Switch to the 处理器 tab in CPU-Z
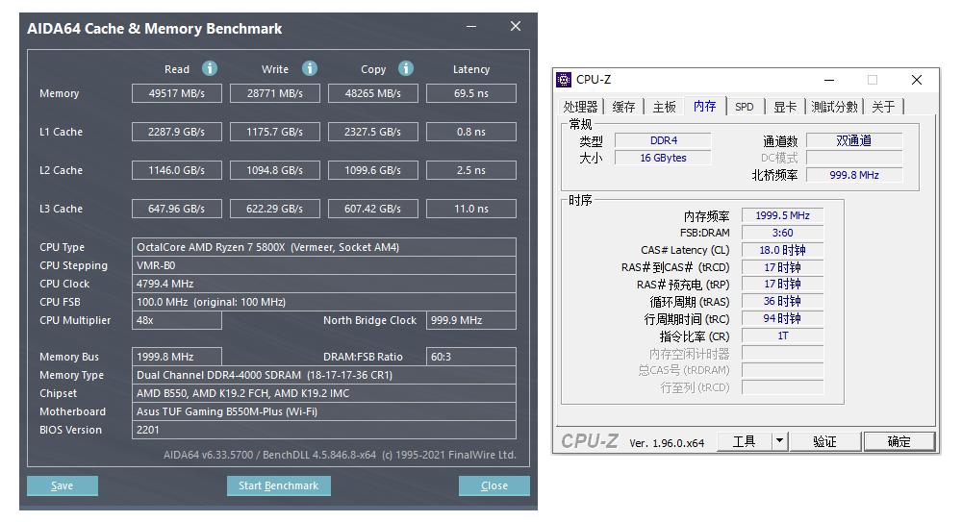 580,107
